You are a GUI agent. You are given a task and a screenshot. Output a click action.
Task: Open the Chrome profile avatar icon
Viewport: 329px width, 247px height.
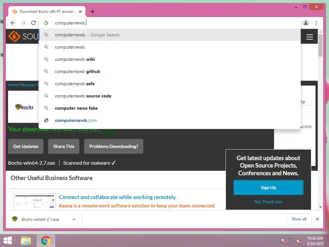point(306,23)
